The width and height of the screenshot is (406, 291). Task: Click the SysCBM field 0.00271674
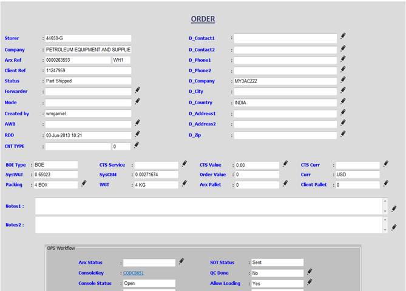(156, 175)
